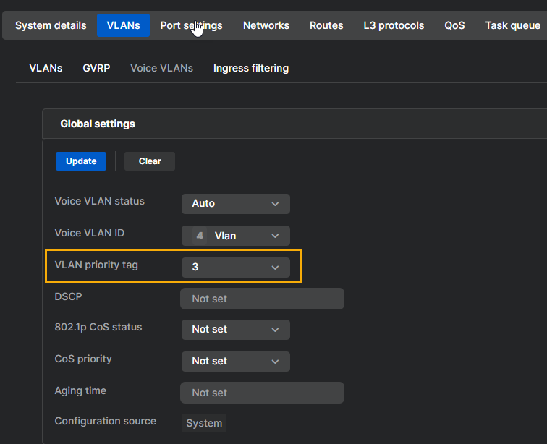Screen dimensions: 547x444
Task: Open the System details tab
Action: pos(51,25)
